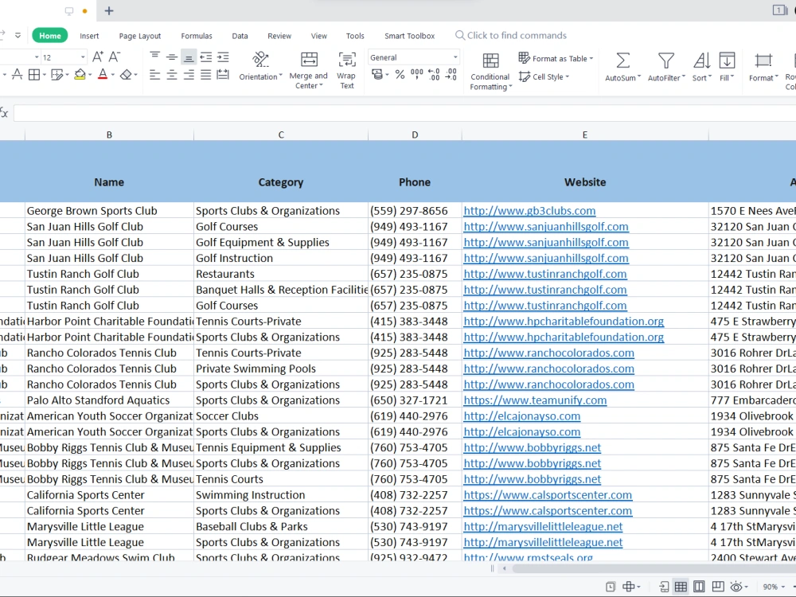
Task: Decrease the cell indent
Action: (205, 57)
